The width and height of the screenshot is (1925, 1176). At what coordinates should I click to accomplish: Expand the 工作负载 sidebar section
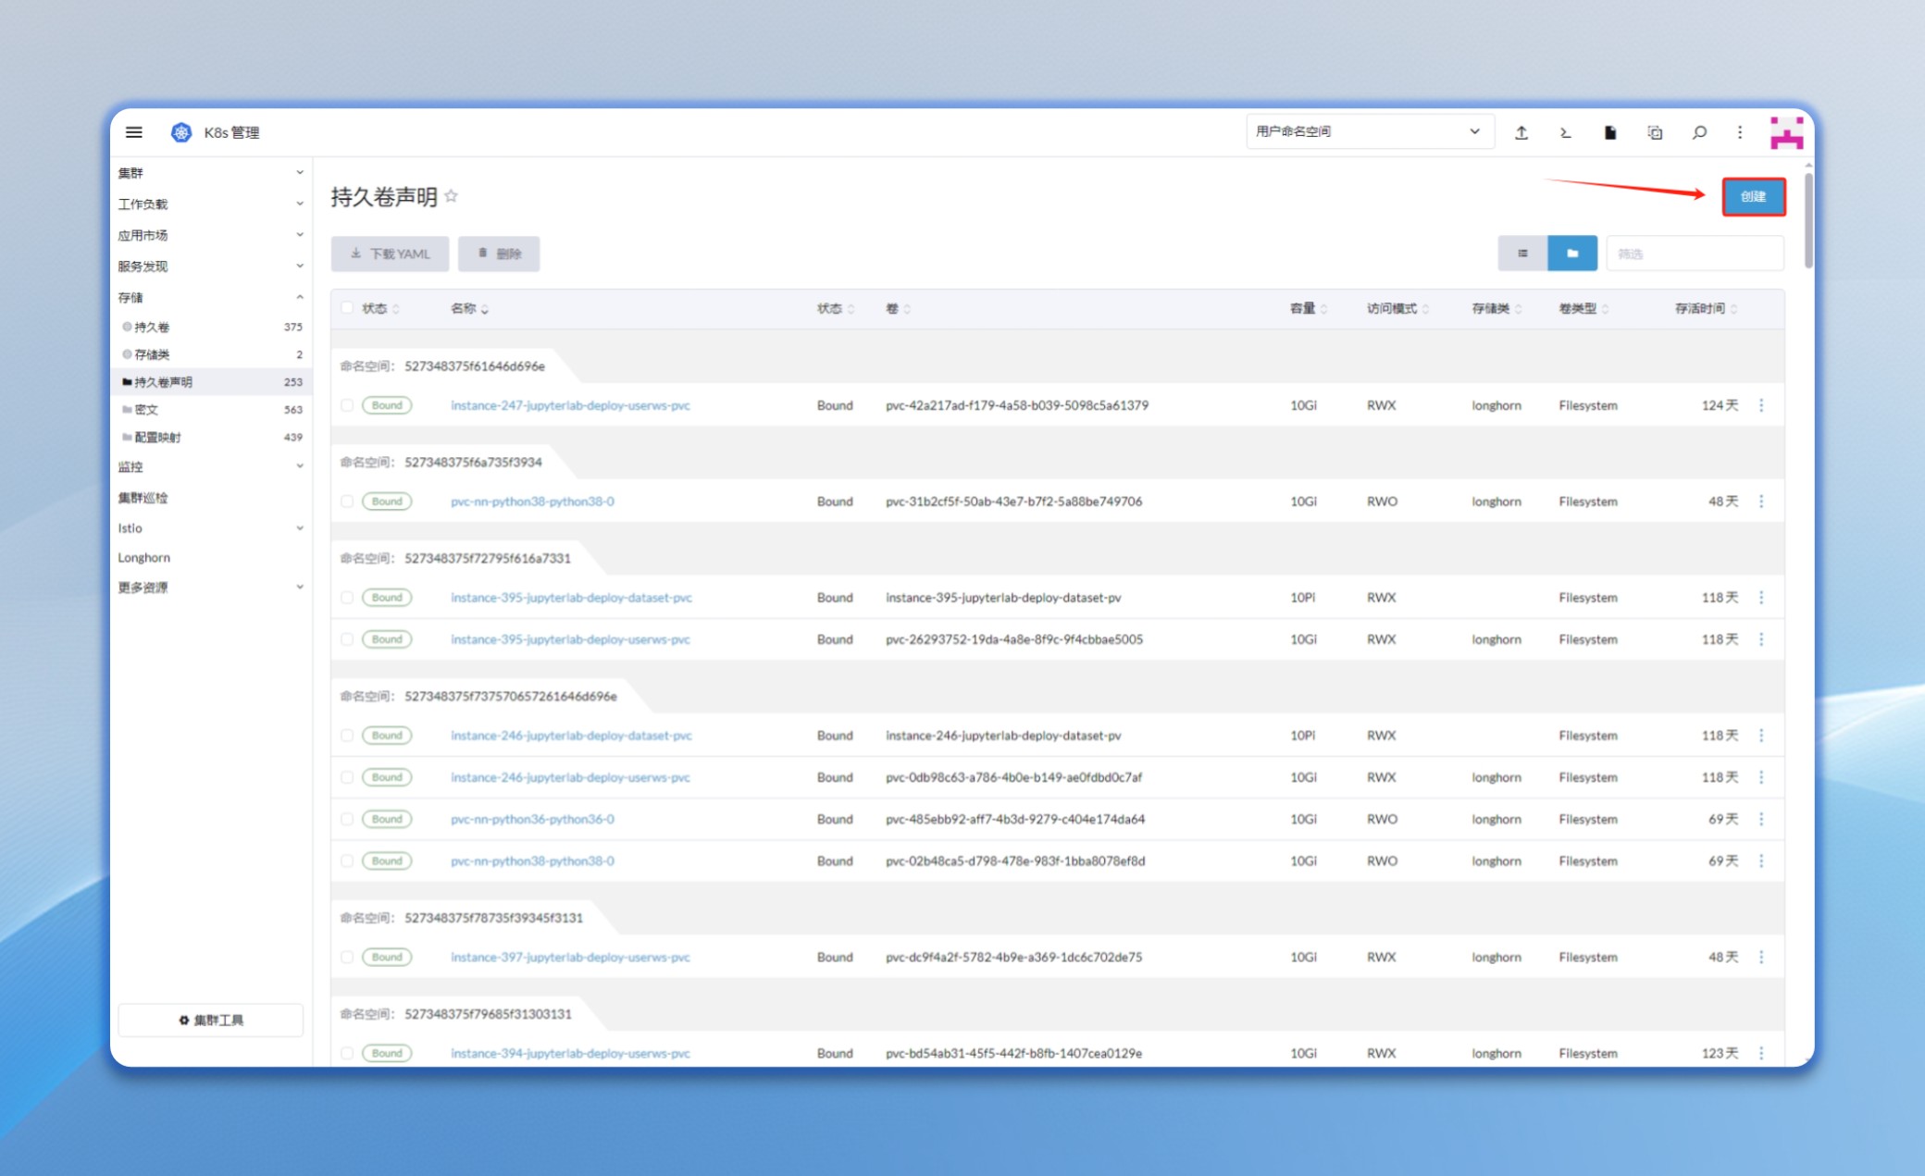[211, 204]
